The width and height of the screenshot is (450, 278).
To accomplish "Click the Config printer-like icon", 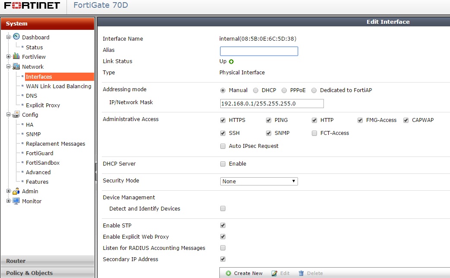I will click(16, 114).
